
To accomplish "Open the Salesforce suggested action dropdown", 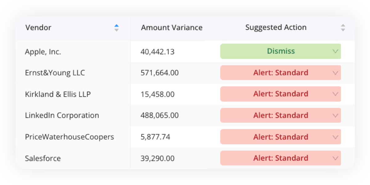I will [x=281, y=158].
